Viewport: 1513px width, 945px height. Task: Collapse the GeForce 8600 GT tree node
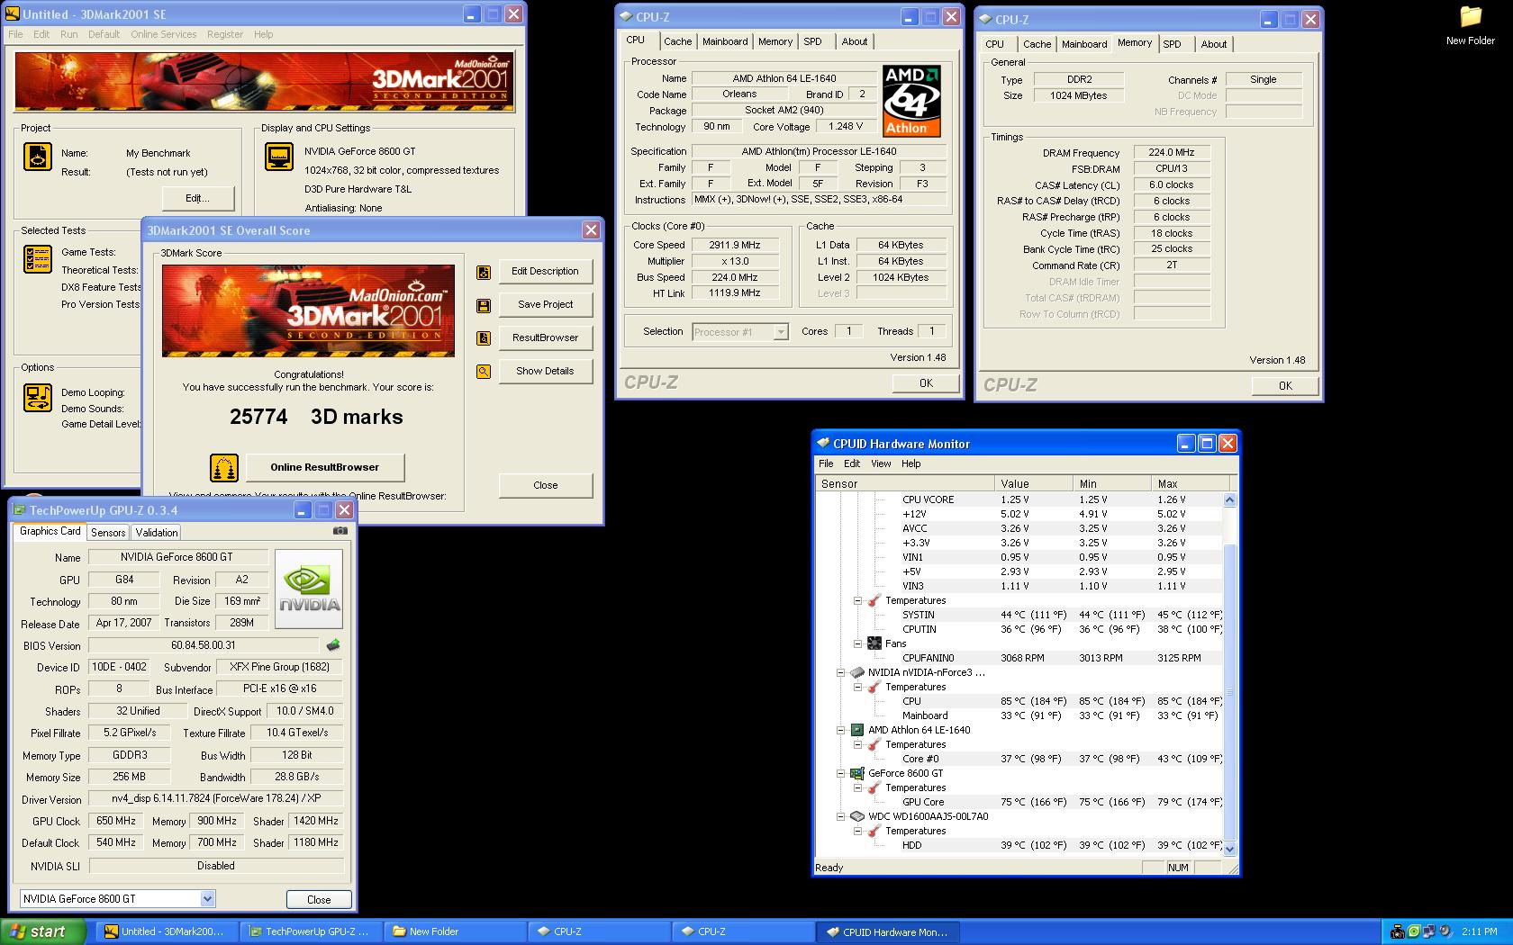tap(840, 773)
